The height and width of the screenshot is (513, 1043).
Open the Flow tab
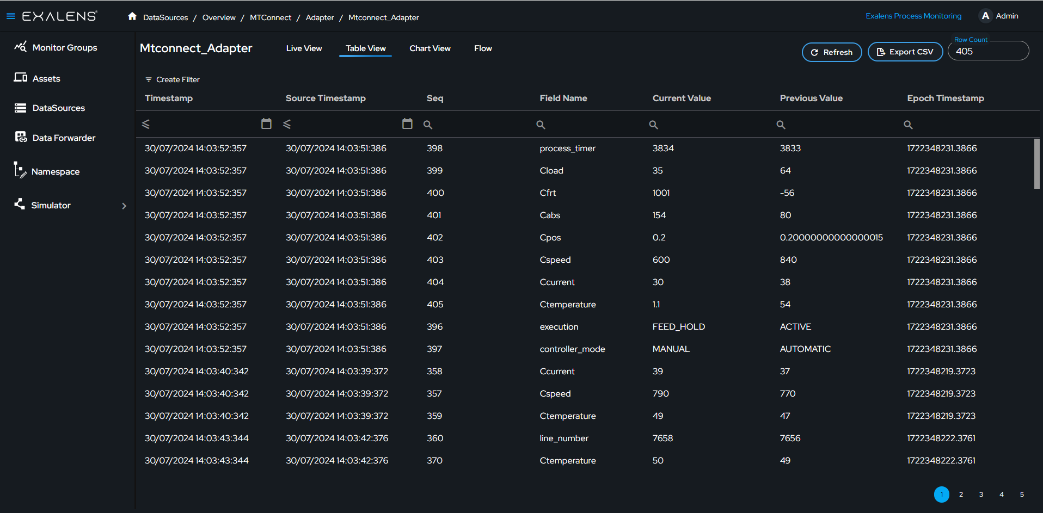pyautogui.click(x=483, y=48)
